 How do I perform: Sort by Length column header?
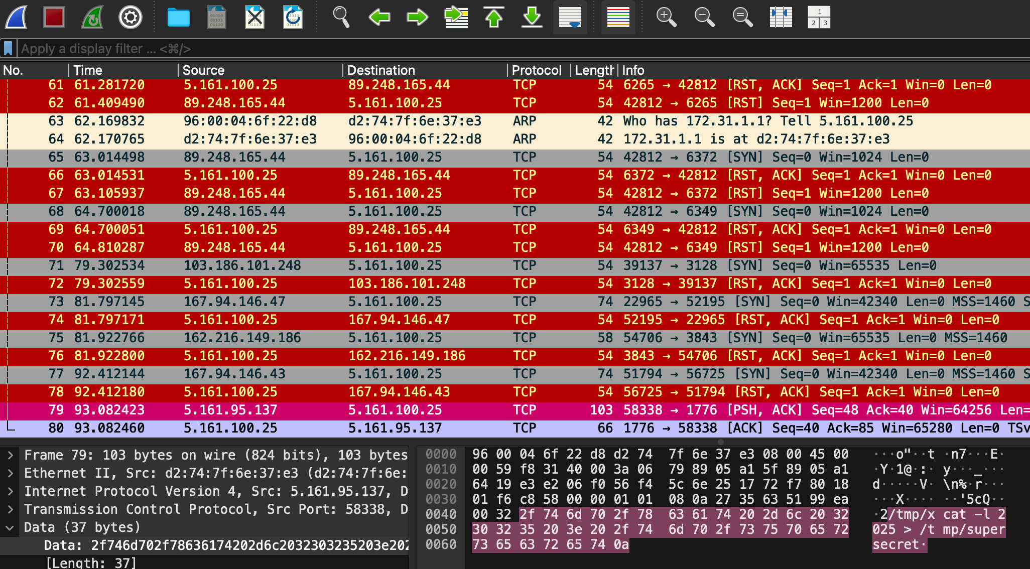pyautogui.click(x=594, y=70)
